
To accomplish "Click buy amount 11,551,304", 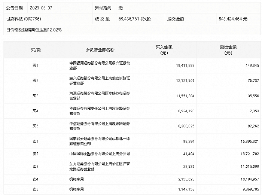I will pyautogui.click(x=185, y=96).
